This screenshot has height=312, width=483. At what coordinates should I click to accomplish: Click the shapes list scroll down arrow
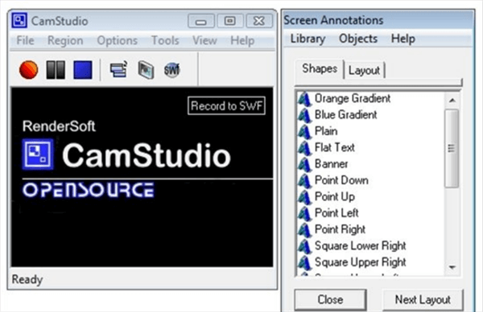[452, 267]
